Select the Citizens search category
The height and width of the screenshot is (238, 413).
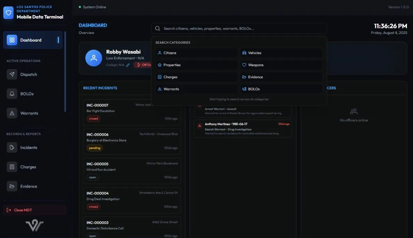click(197, 53)
